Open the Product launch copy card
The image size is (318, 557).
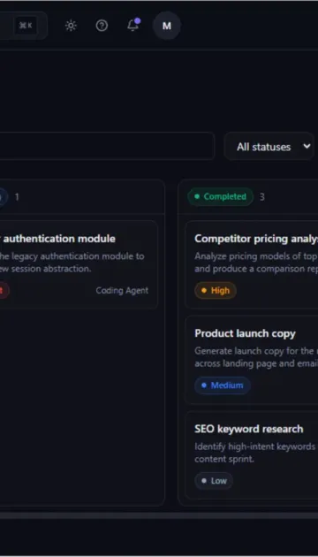click(251, 360)
